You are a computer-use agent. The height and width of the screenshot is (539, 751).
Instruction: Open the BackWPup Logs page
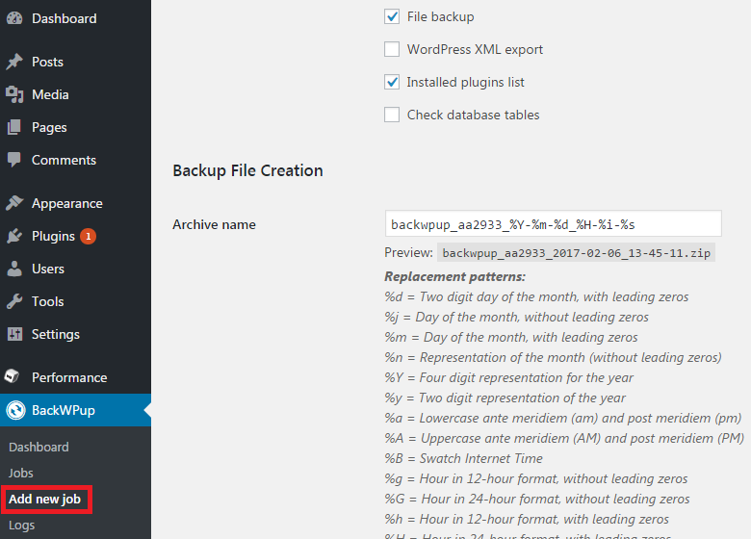[x=21, y=526]
